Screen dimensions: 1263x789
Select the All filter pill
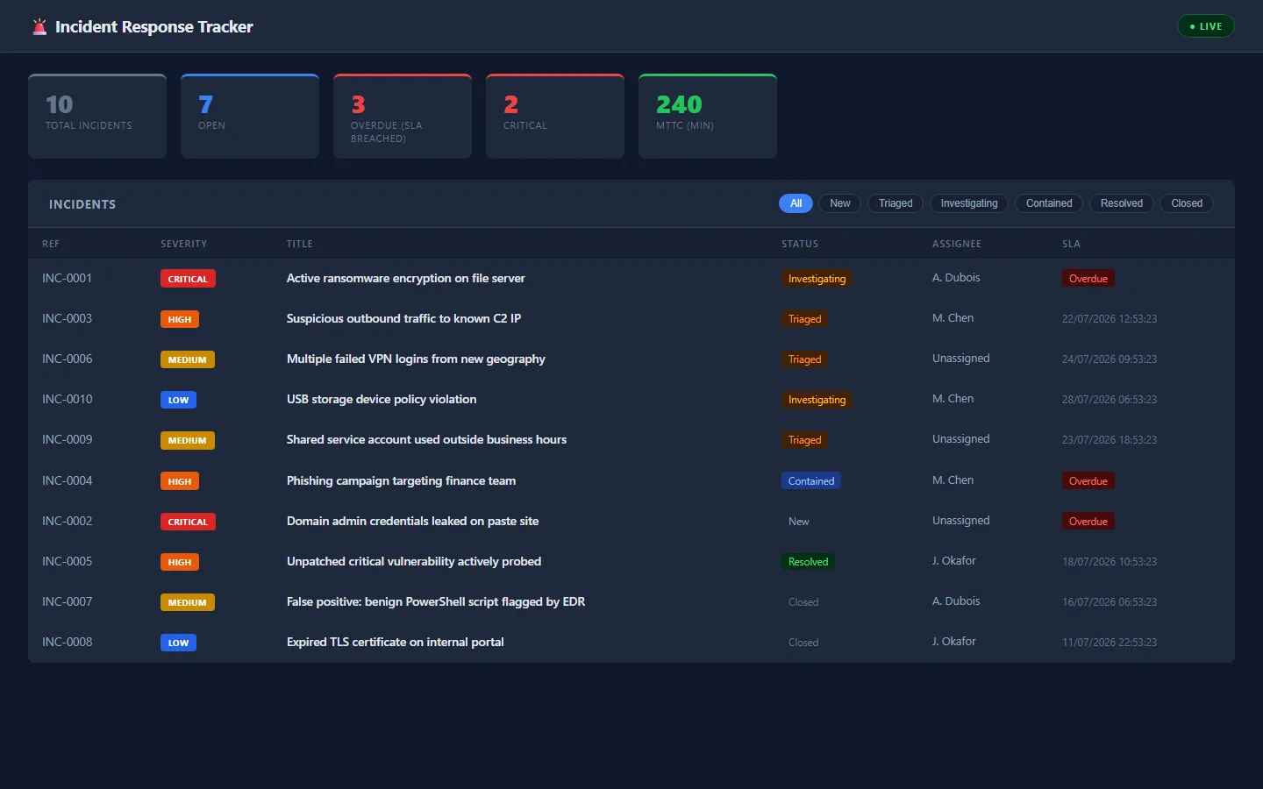[796, 203]
